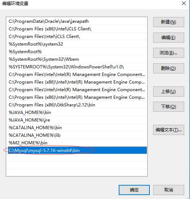The image size is (190, 199).
Task: Select the WindowsPowerShell\v1.0\ path entry
Action: [x=77, y=67]
